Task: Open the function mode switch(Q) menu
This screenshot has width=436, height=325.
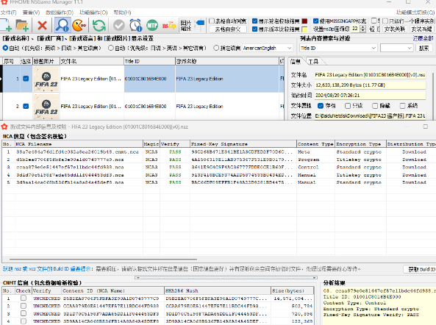Action: click(415, 12)
